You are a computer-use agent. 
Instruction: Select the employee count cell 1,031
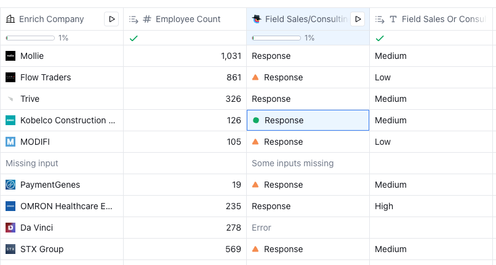coord(185,56)
